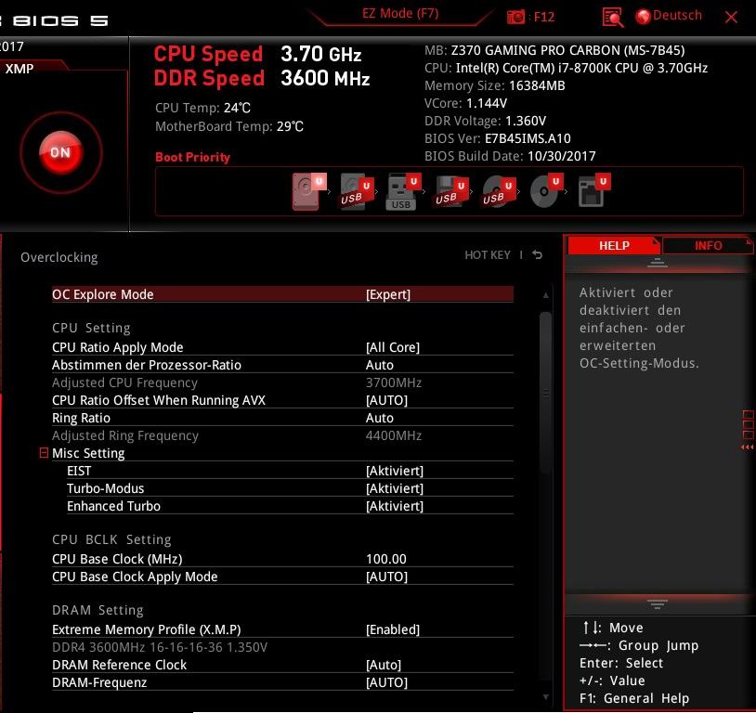The height and width of the screenshot is (713, 756).
Task: Switch to EZ Mode (F7)
Action: point(400,14)
